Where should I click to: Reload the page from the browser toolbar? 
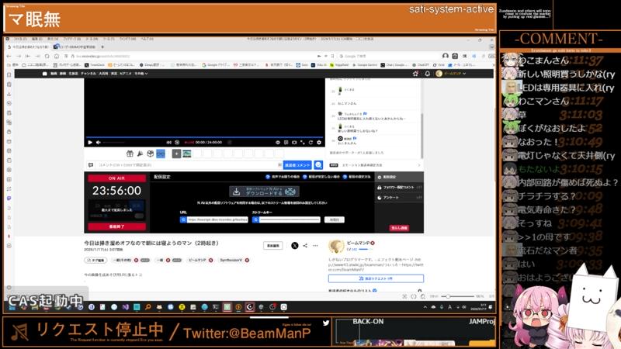(47, 56)
